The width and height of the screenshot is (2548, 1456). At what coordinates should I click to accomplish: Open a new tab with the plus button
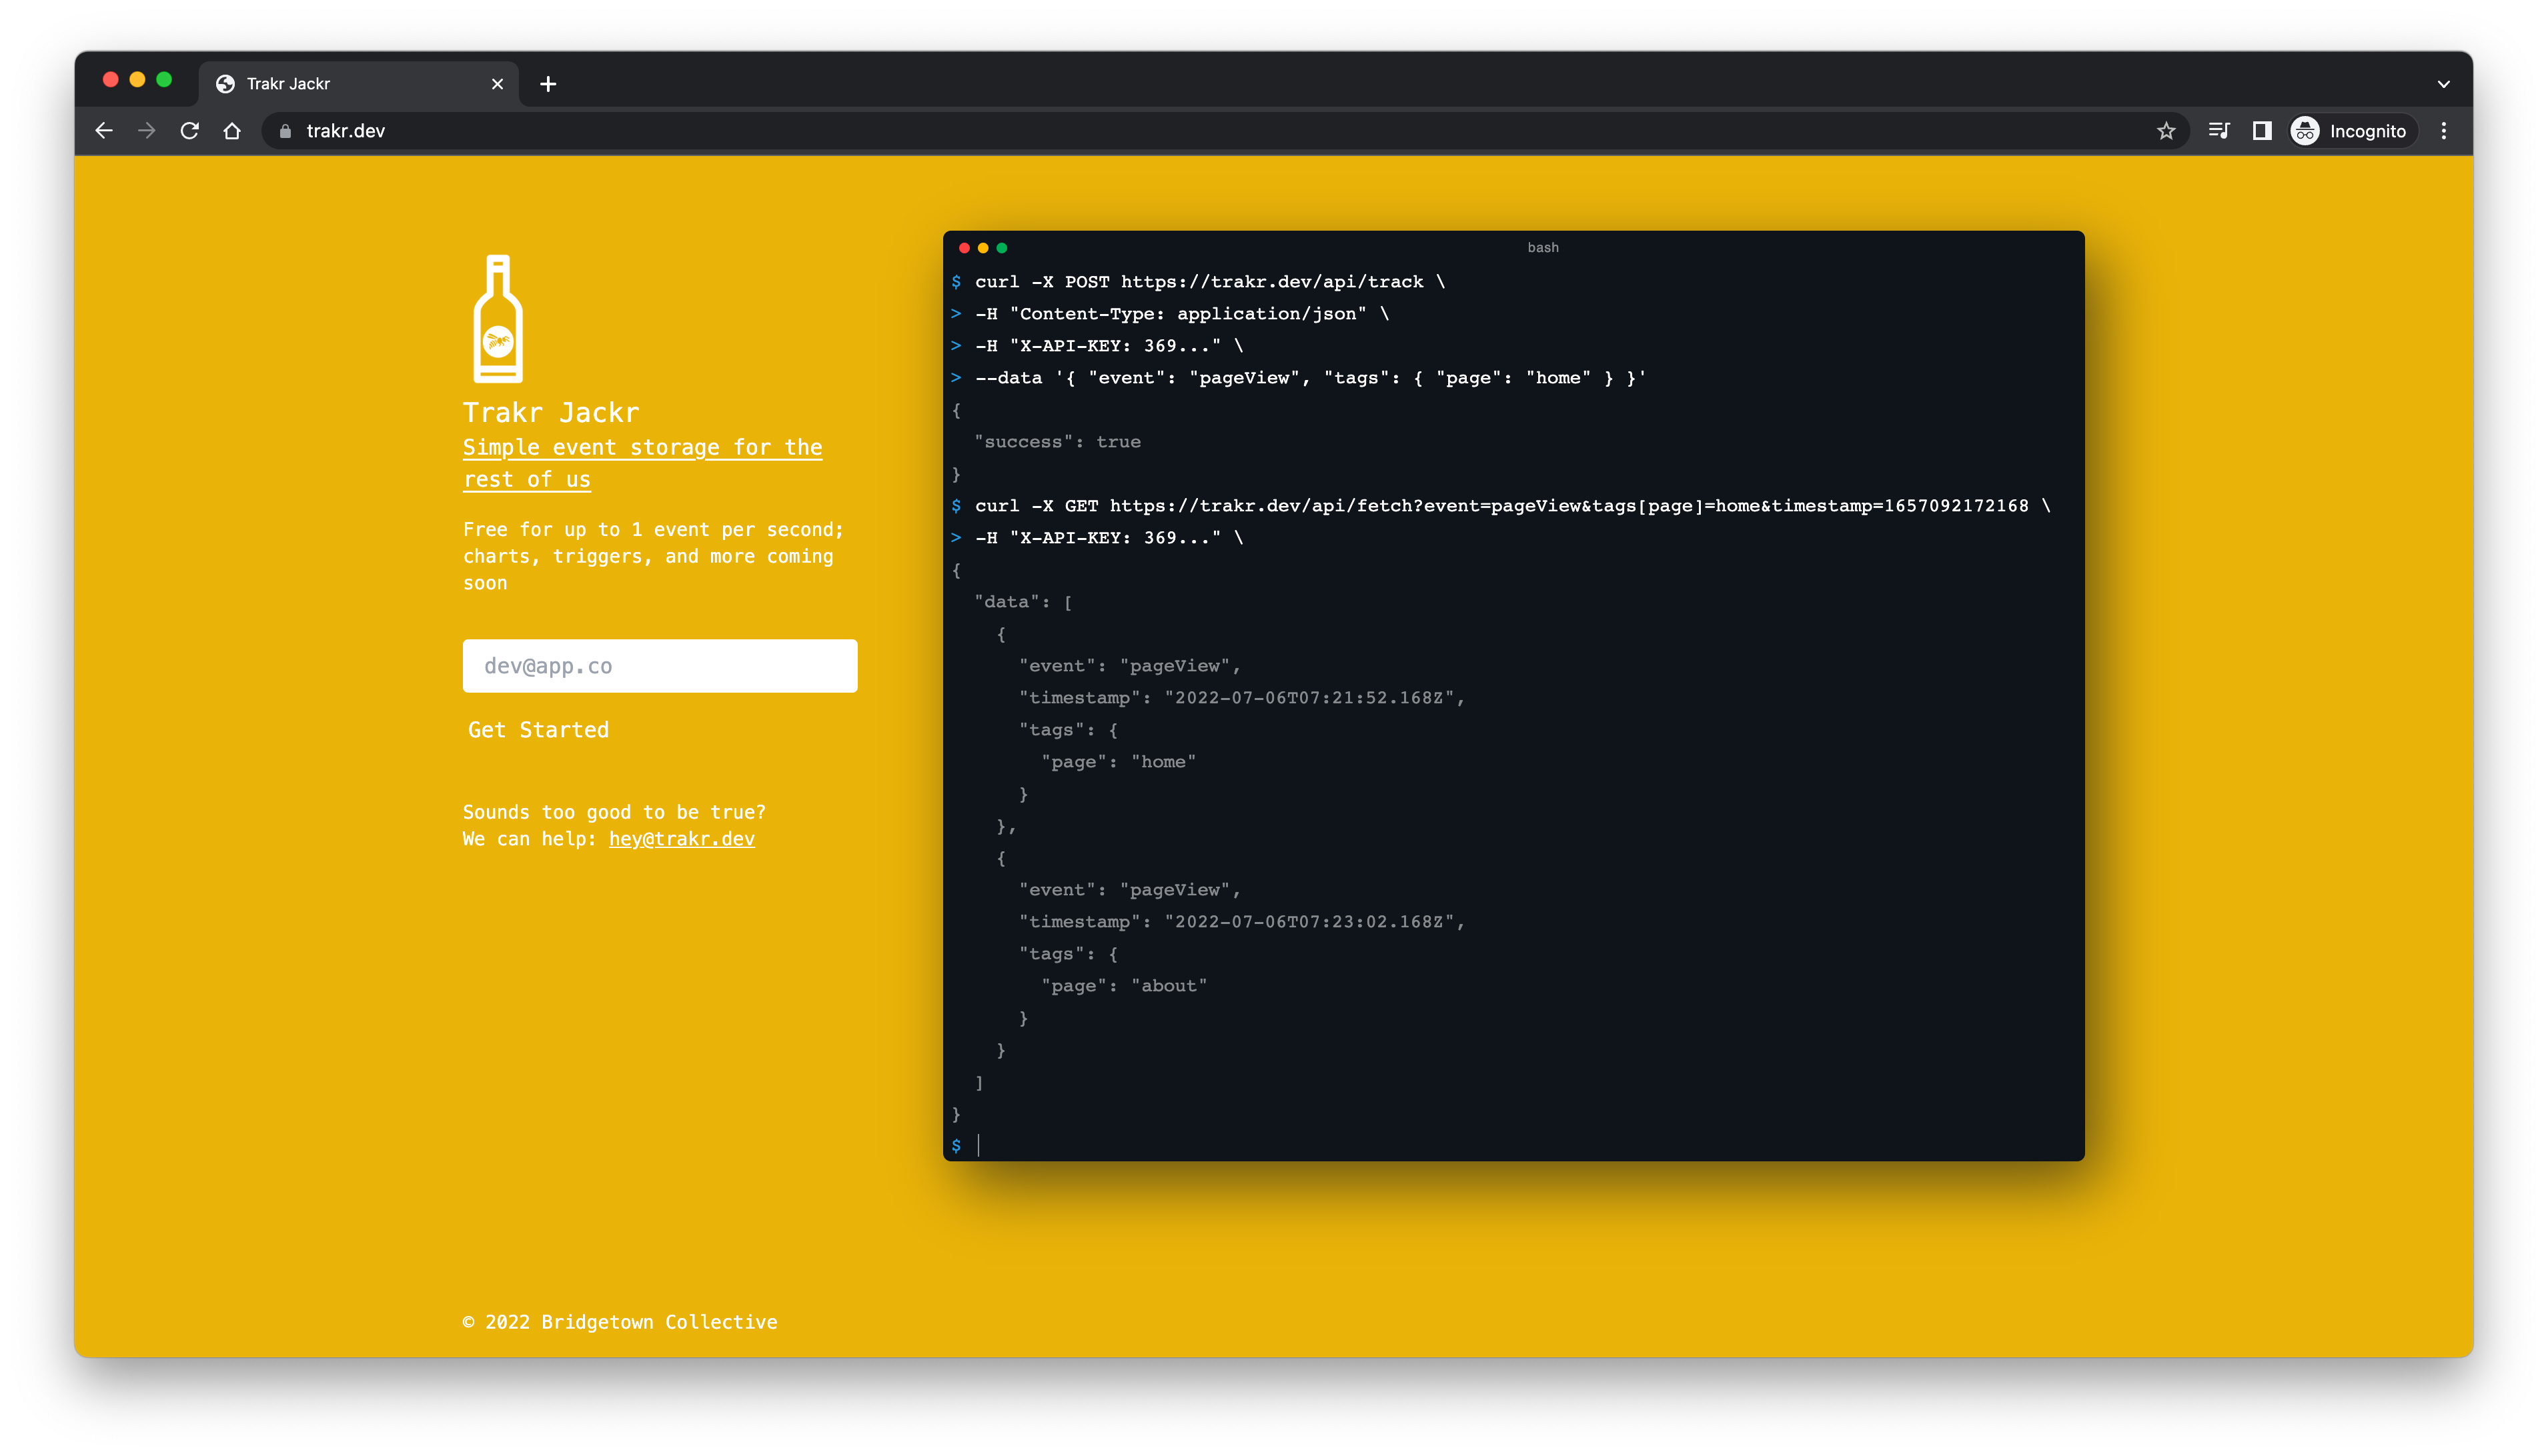coord(548,84)
